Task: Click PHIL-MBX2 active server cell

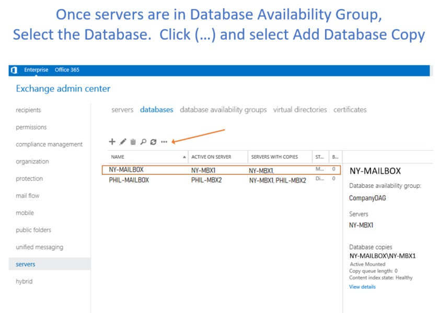Action: point(206,180)
